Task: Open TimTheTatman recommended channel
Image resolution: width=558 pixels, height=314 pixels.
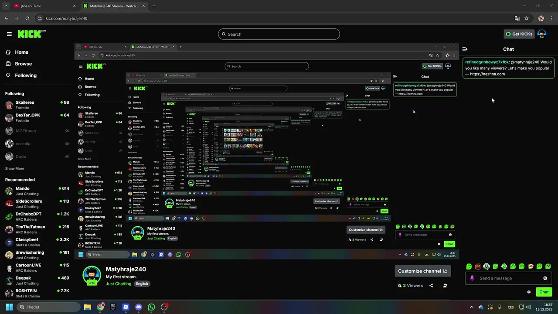Action: tap(37, 229)
